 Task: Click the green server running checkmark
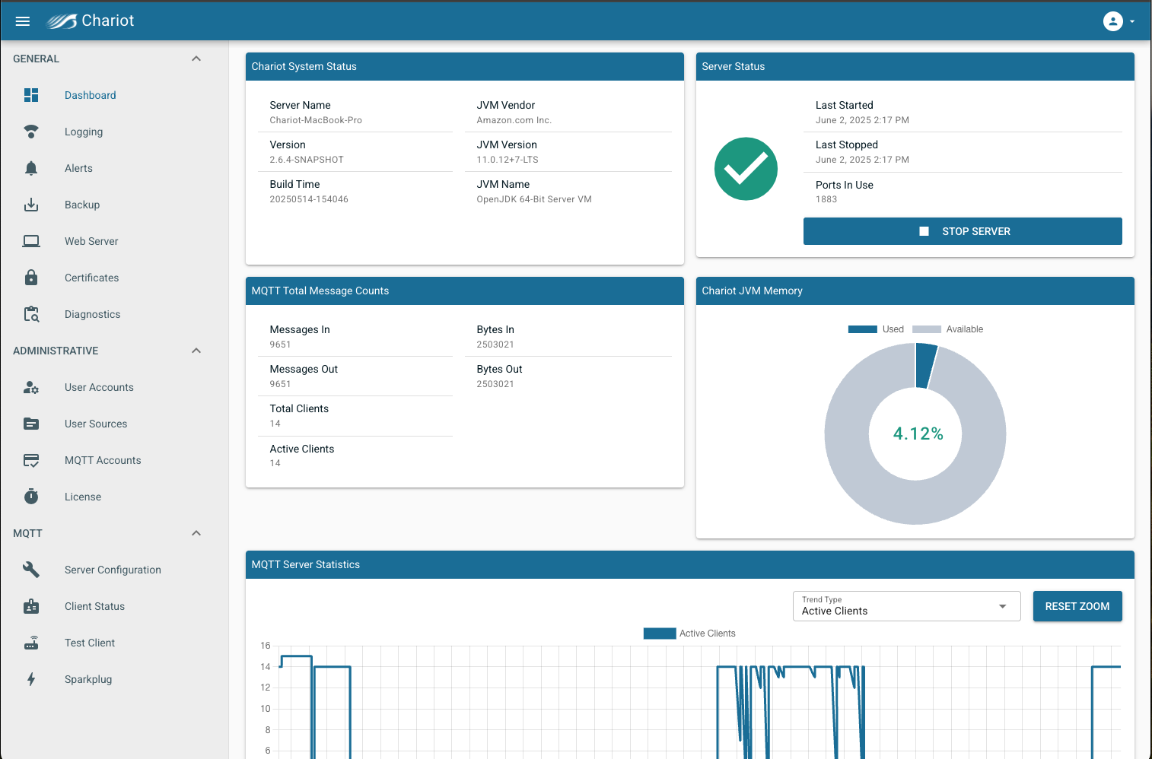pos(746,169)
